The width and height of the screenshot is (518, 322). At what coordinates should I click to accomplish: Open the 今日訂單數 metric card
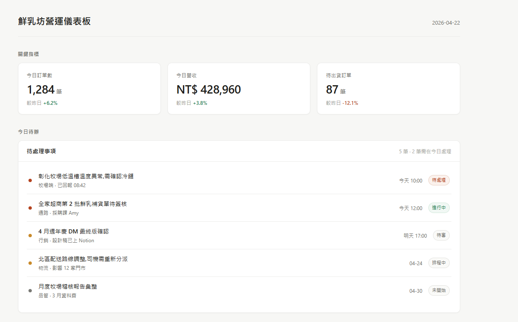[x=89, y=89]
